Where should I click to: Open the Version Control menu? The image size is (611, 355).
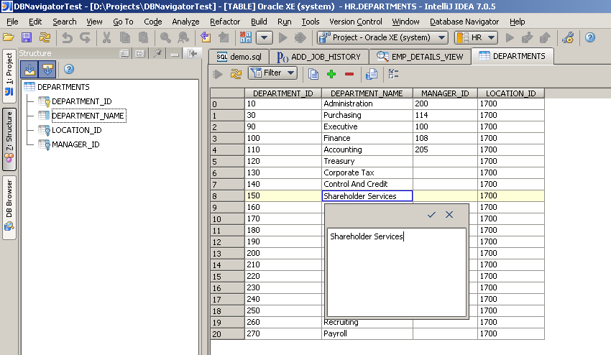355,22
